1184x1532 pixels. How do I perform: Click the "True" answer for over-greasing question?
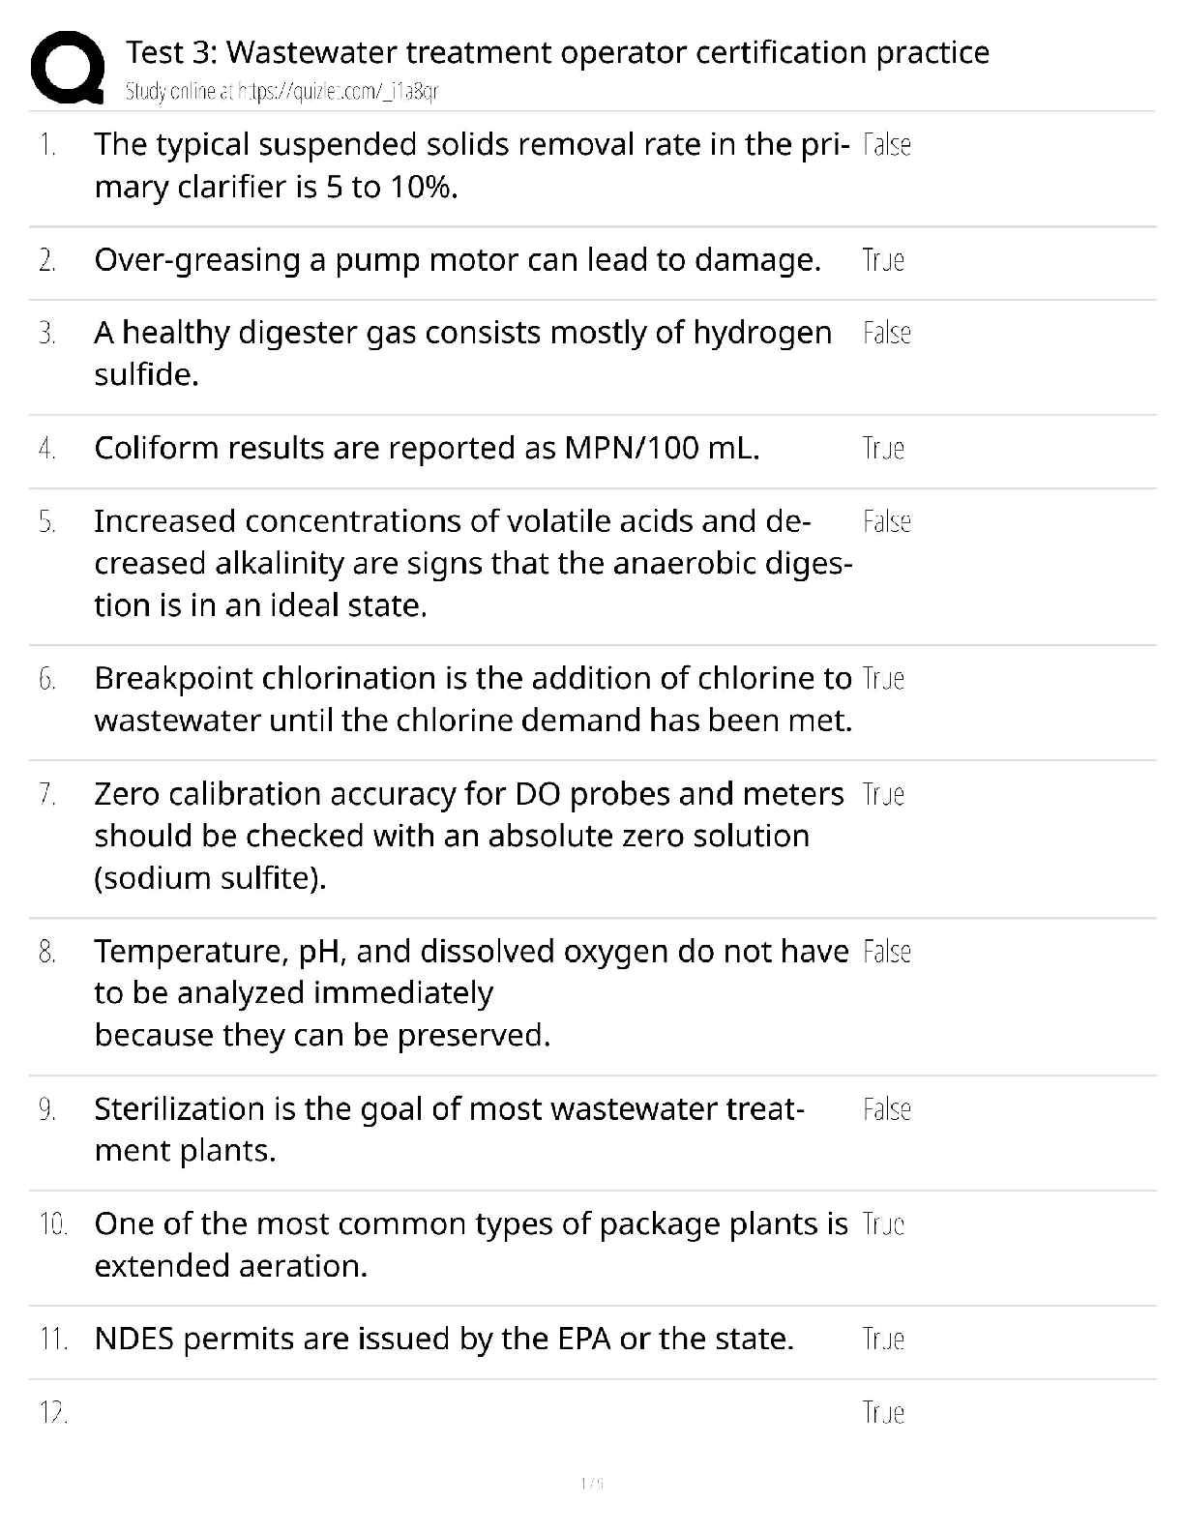tap(883, 260)
